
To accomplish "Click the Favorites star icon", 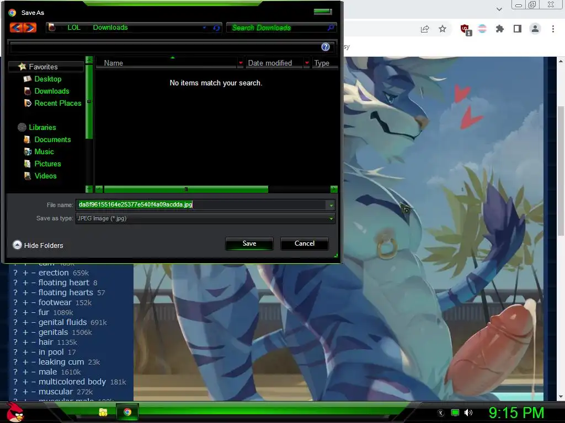I will click(22, 67).
